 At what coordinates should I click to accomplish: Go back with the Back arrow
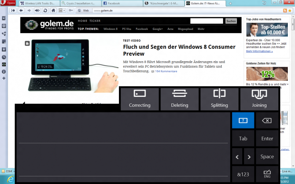click(x=21, y=10)
